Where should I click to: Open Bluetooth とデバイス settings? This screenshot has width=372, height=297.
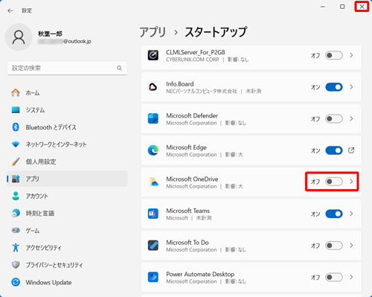click(x=67, y=127)
